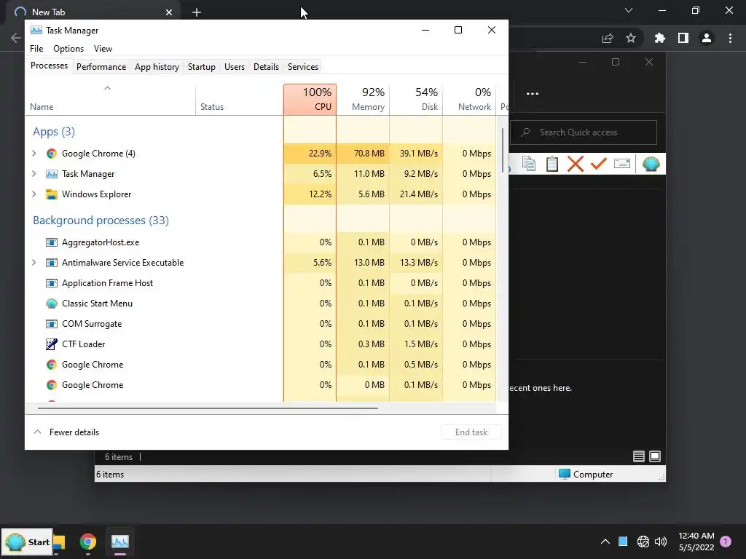Click the Application Frame Host icon
This screenshot has height=559, width=746.
click(52, 283)
